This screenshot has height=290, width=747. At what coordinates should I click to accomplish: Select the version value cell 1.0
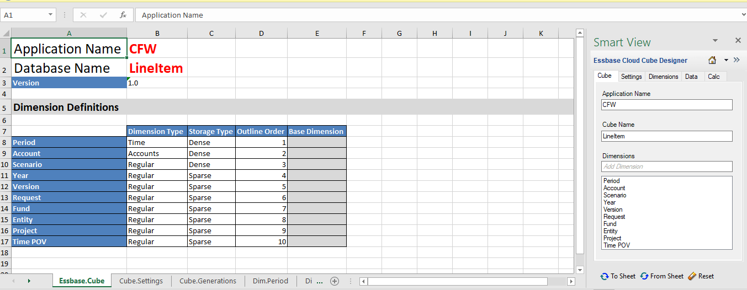tap(157, 83)
